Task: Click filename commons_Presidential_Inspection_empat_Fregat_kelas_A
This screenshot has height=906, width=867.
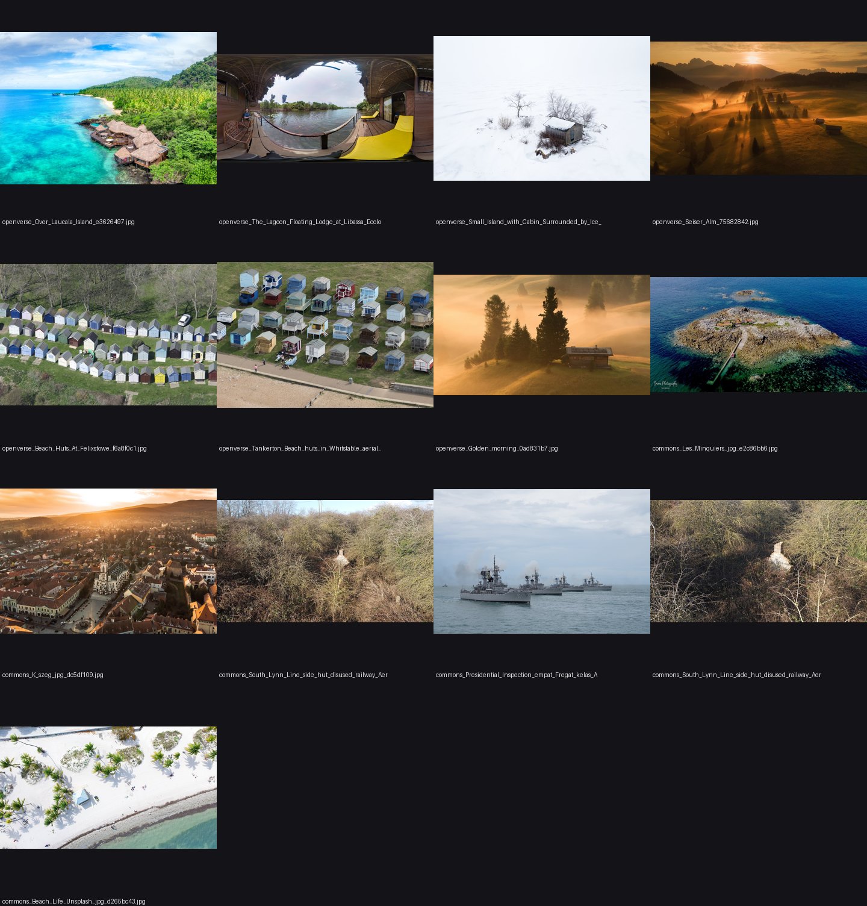Action: point(517,675)
